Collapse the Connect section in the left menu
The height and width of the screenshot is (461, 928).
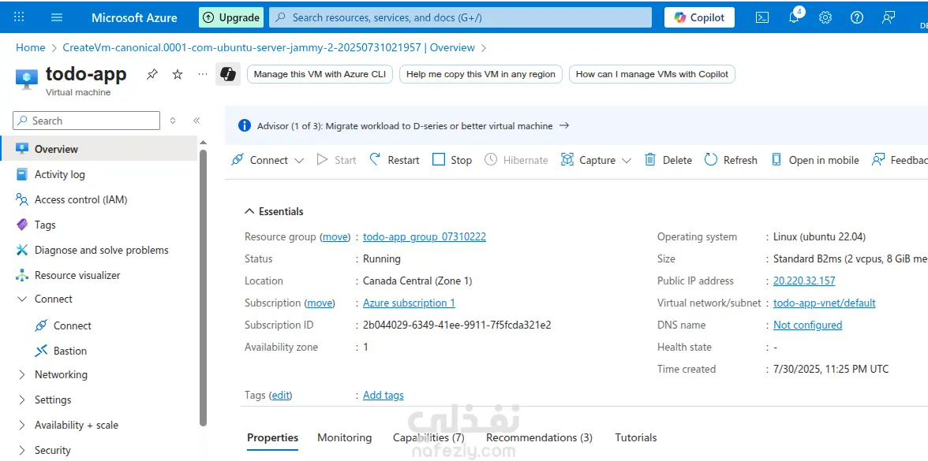point(22,299)
